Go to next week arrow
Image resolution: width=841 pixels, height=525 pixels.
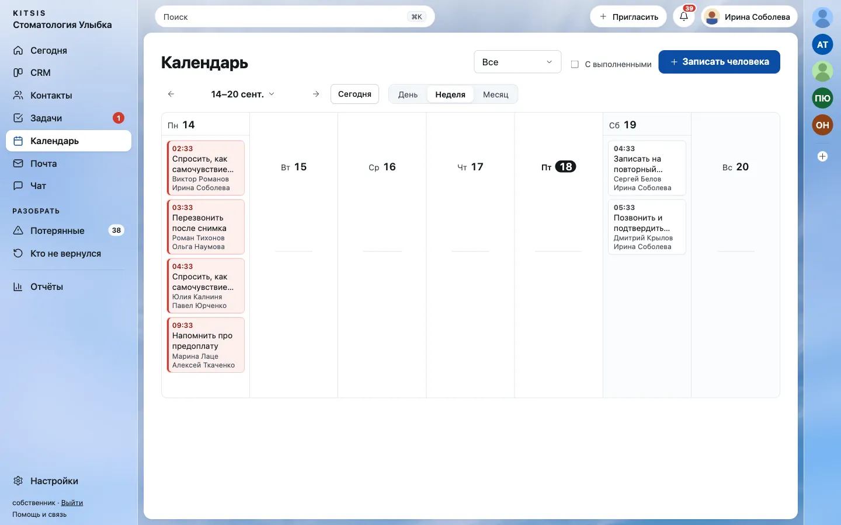tap(316, 94)
